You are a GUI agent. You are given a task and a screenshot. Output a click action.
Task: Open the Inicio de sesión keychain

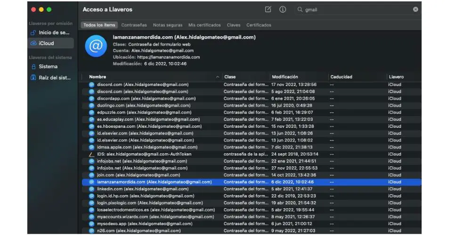(54, 33)
